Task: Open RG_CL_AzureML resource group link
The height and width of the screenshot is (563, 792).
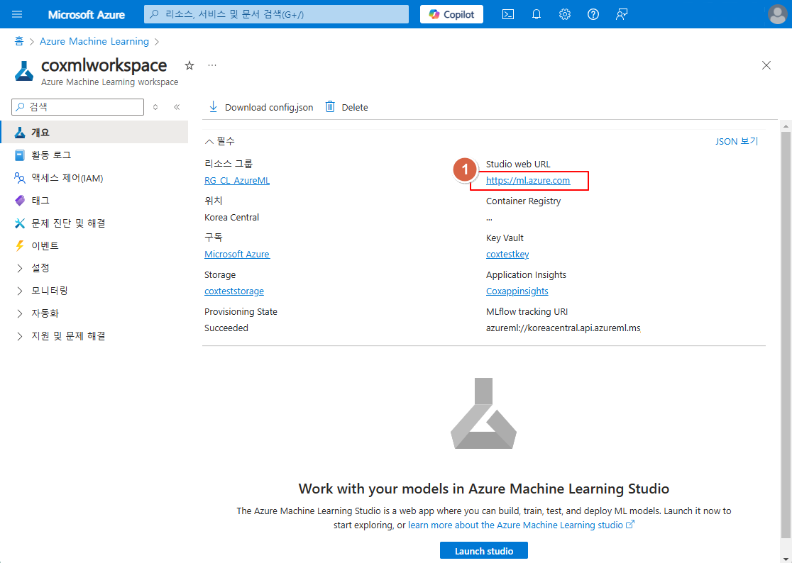Action: (x=237, y=181)
